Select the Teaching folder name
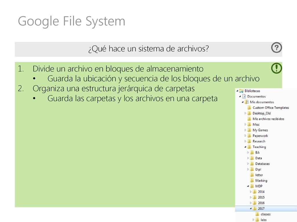Image resolution: width=297 pixels, height=222 pixels. pyautogui.click(x=259, y=147)
